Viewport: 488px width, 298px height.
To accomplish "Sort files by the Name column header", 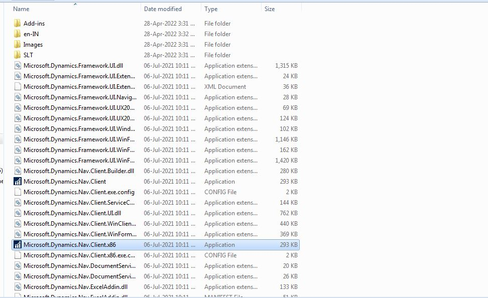I will [21, 9].
